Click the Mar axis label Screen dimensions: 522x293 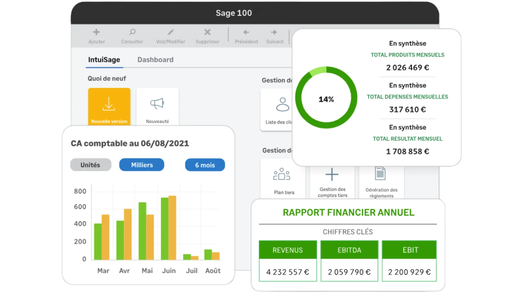pos(103,271)
